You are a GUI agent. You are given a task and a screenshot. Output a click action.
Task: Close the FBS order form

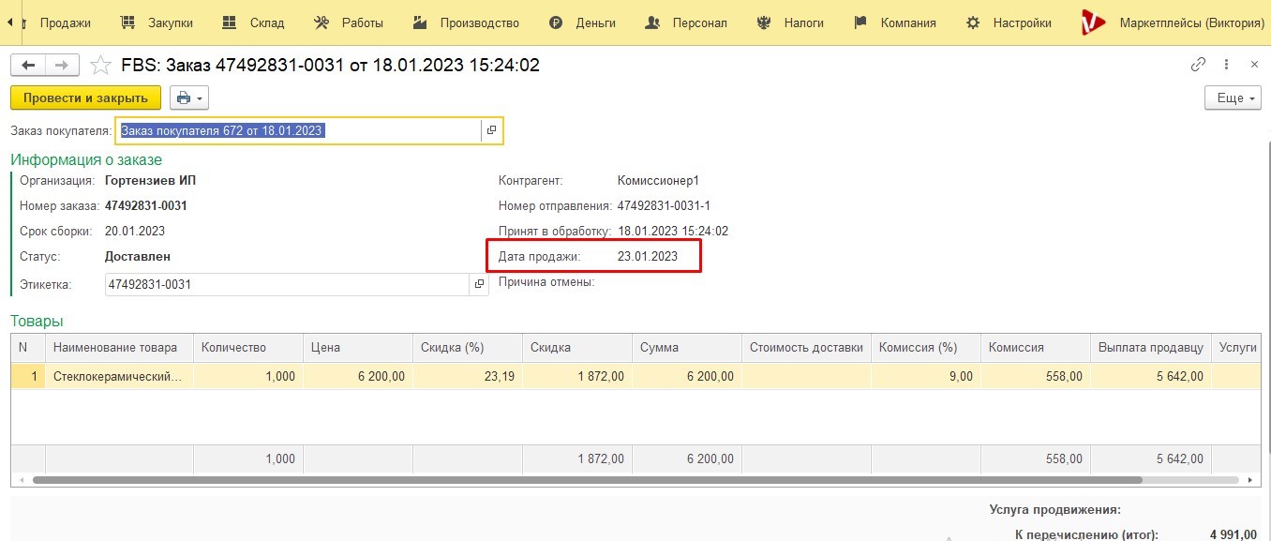tap(1255, 65)
